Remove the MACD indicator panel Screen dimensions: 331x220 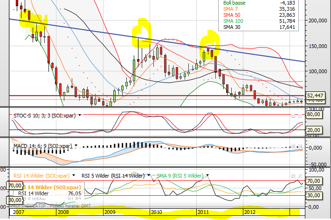coord(300,146)
